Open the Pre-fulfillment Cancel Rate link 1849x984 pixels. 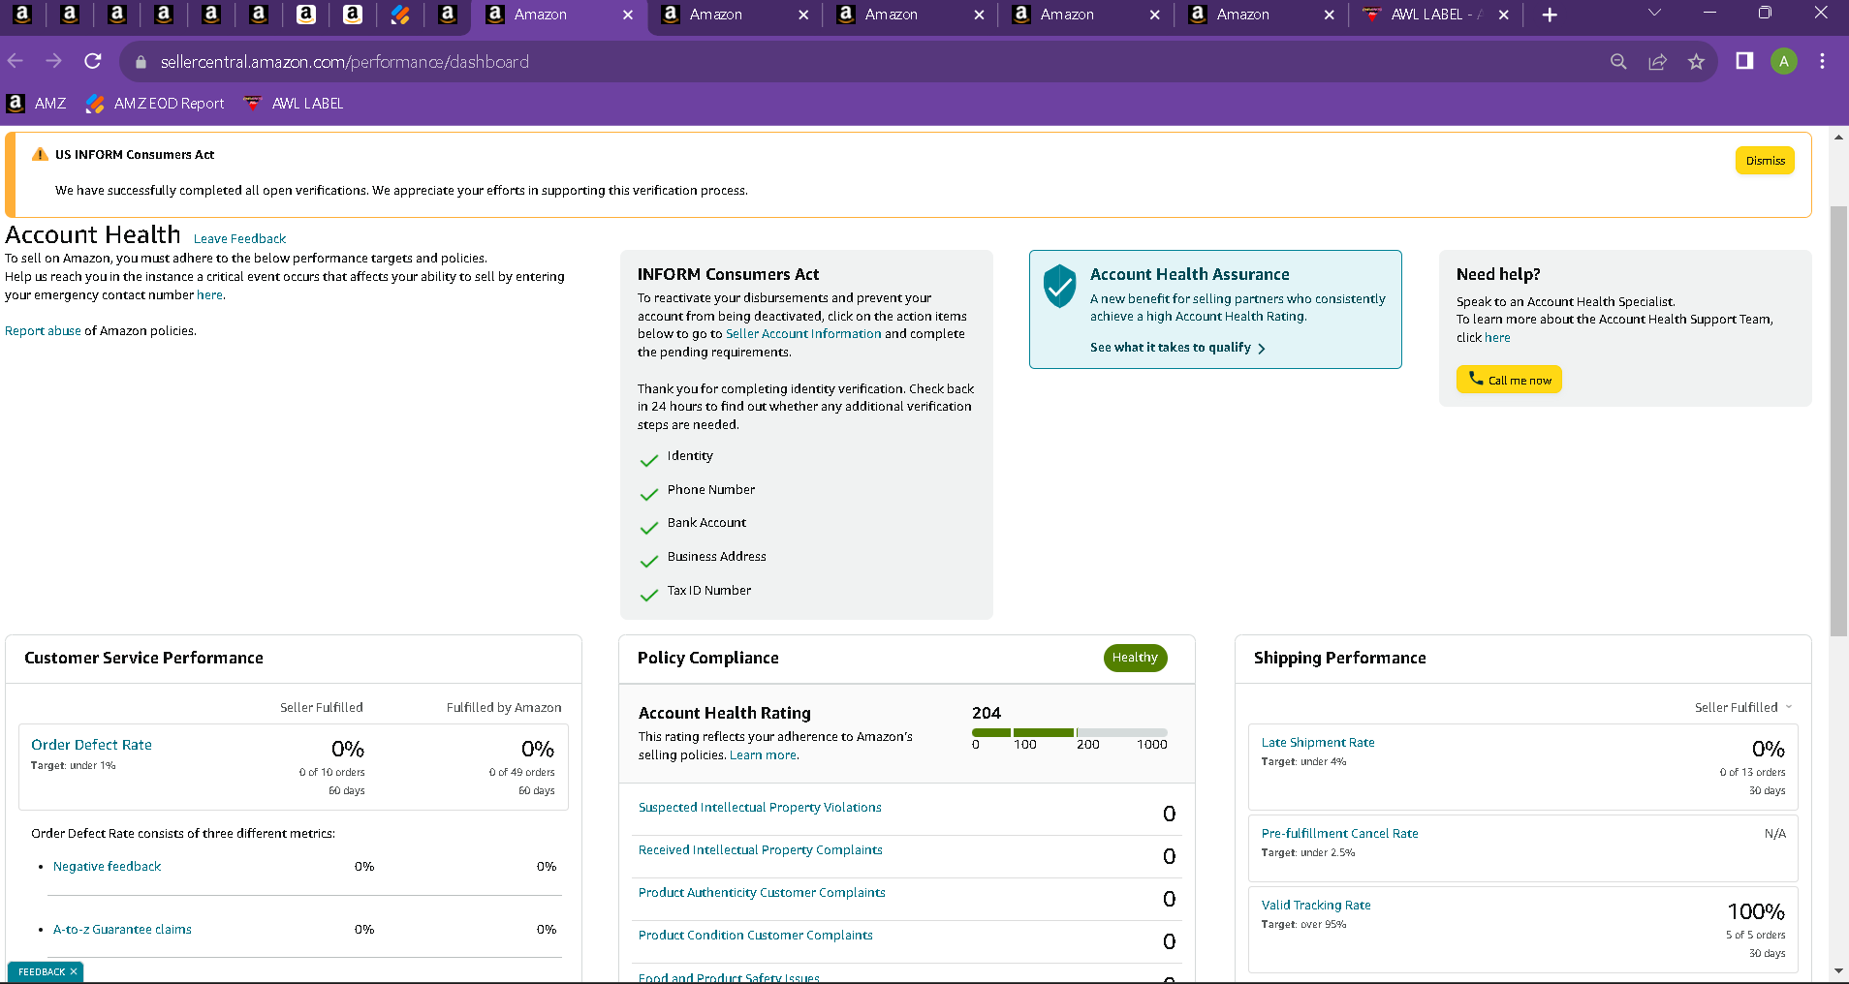pos(1339,833)
